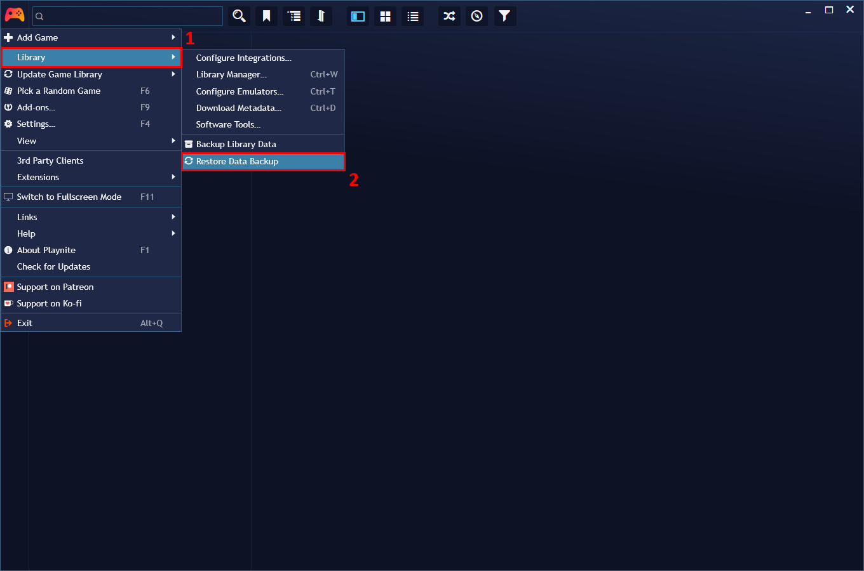Open saved filter presets bookmark icon
This screenshot has width=864, height=571.
266,16
